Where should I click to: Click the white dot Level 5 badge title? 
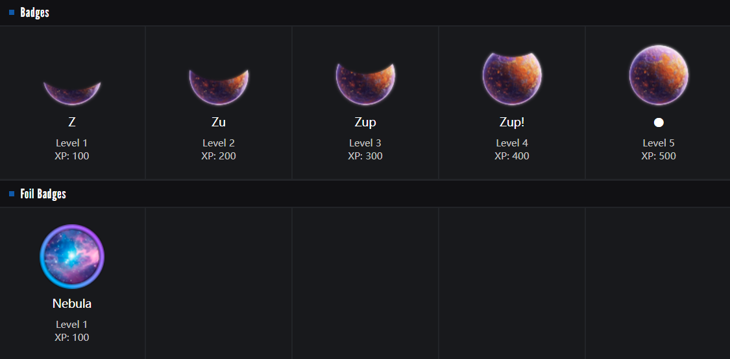[659, 122]
